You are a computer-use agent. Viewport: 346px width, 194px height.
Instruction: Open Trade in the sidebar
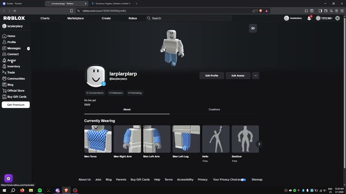[11, 72]
